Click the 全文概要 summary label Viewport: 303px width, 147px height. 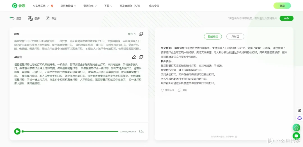tap(167, 48)
